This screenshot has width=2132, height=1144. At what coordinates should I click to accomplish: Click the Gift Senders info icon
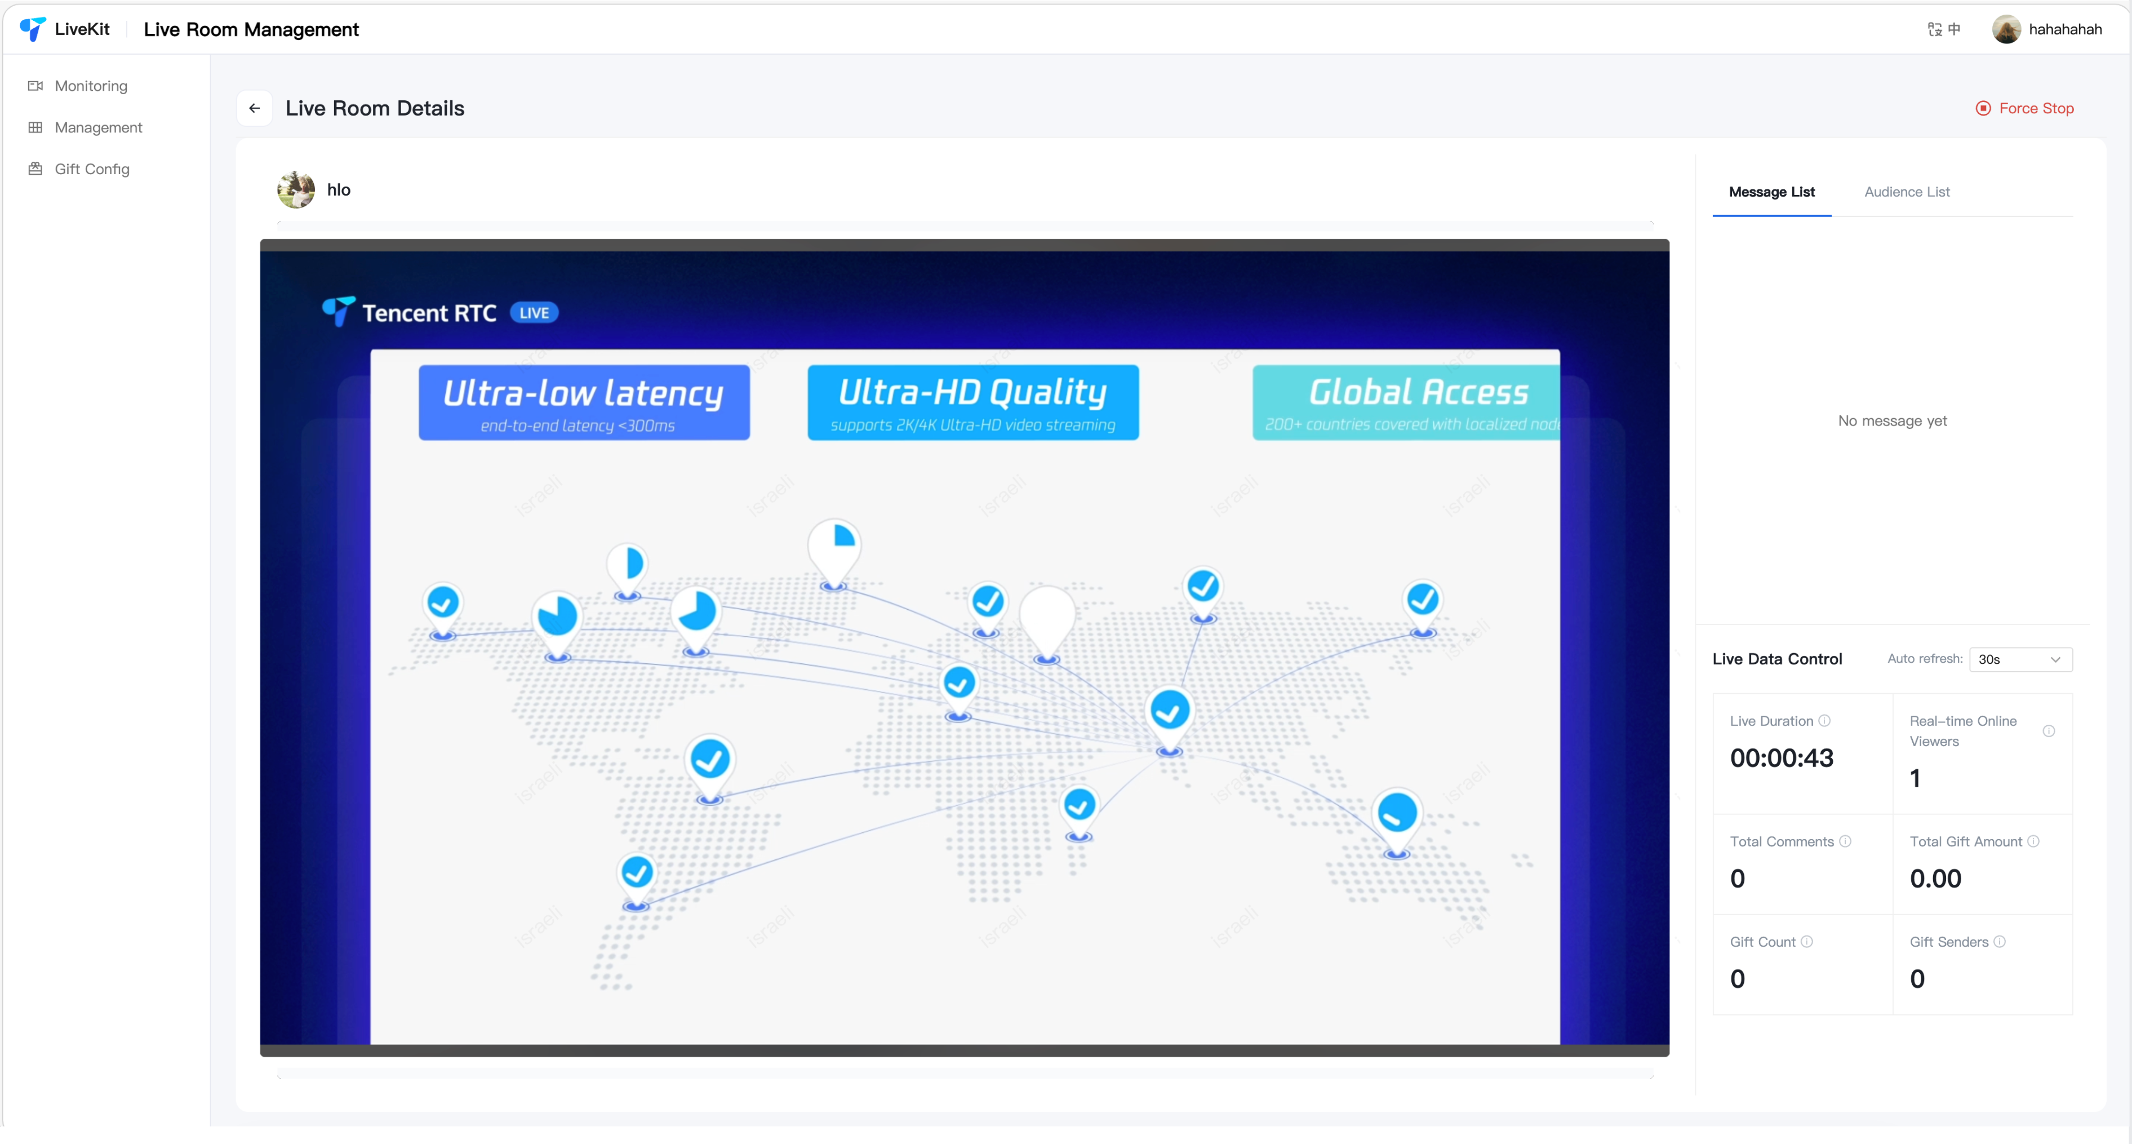[2000, 941]
